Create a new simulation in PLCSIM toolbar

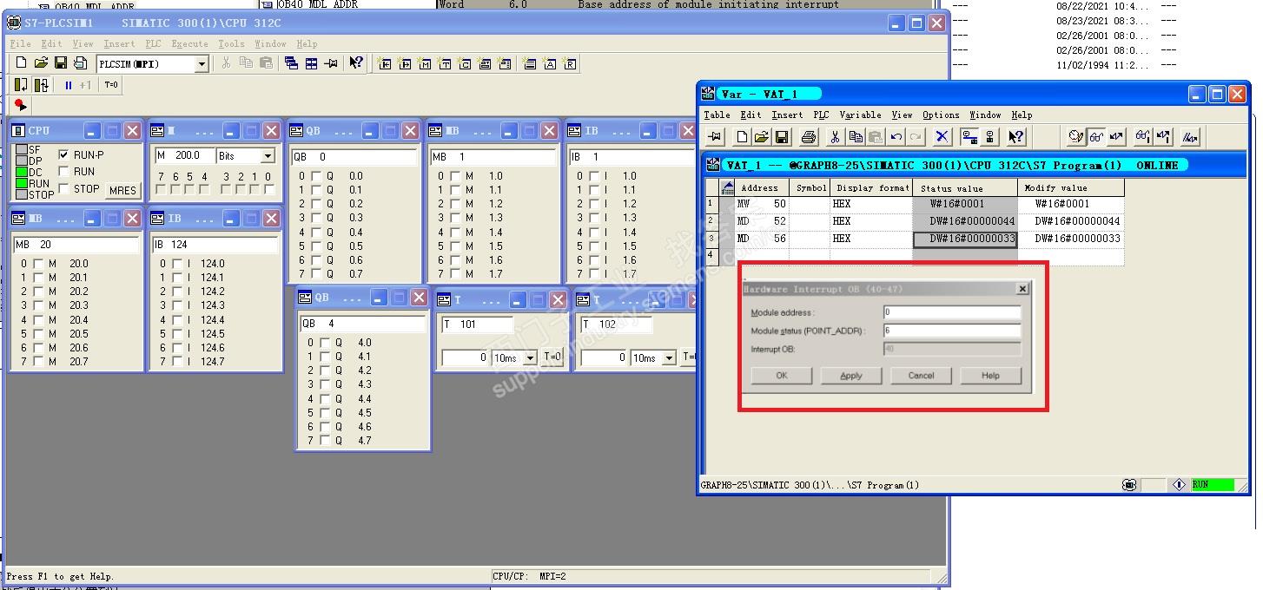[22, 63]
